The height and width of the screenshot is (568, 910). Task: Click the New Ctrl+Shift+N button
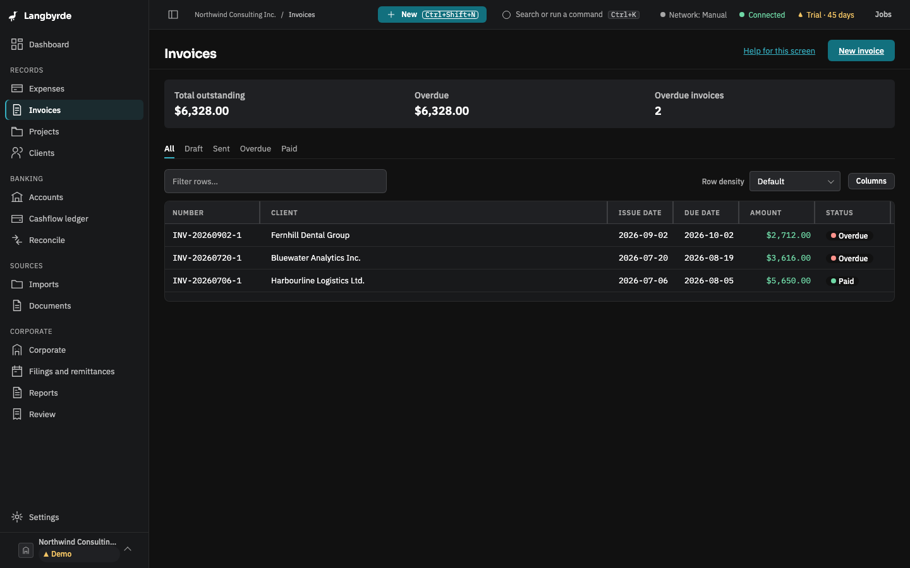(432, 15)
